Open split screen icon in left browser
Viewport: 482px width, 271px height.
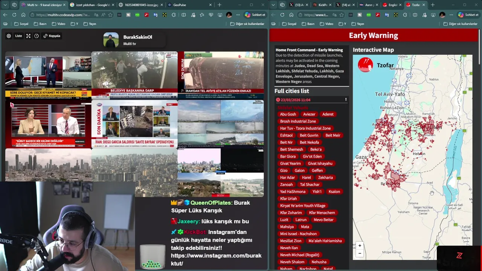(x=183, y=15)
